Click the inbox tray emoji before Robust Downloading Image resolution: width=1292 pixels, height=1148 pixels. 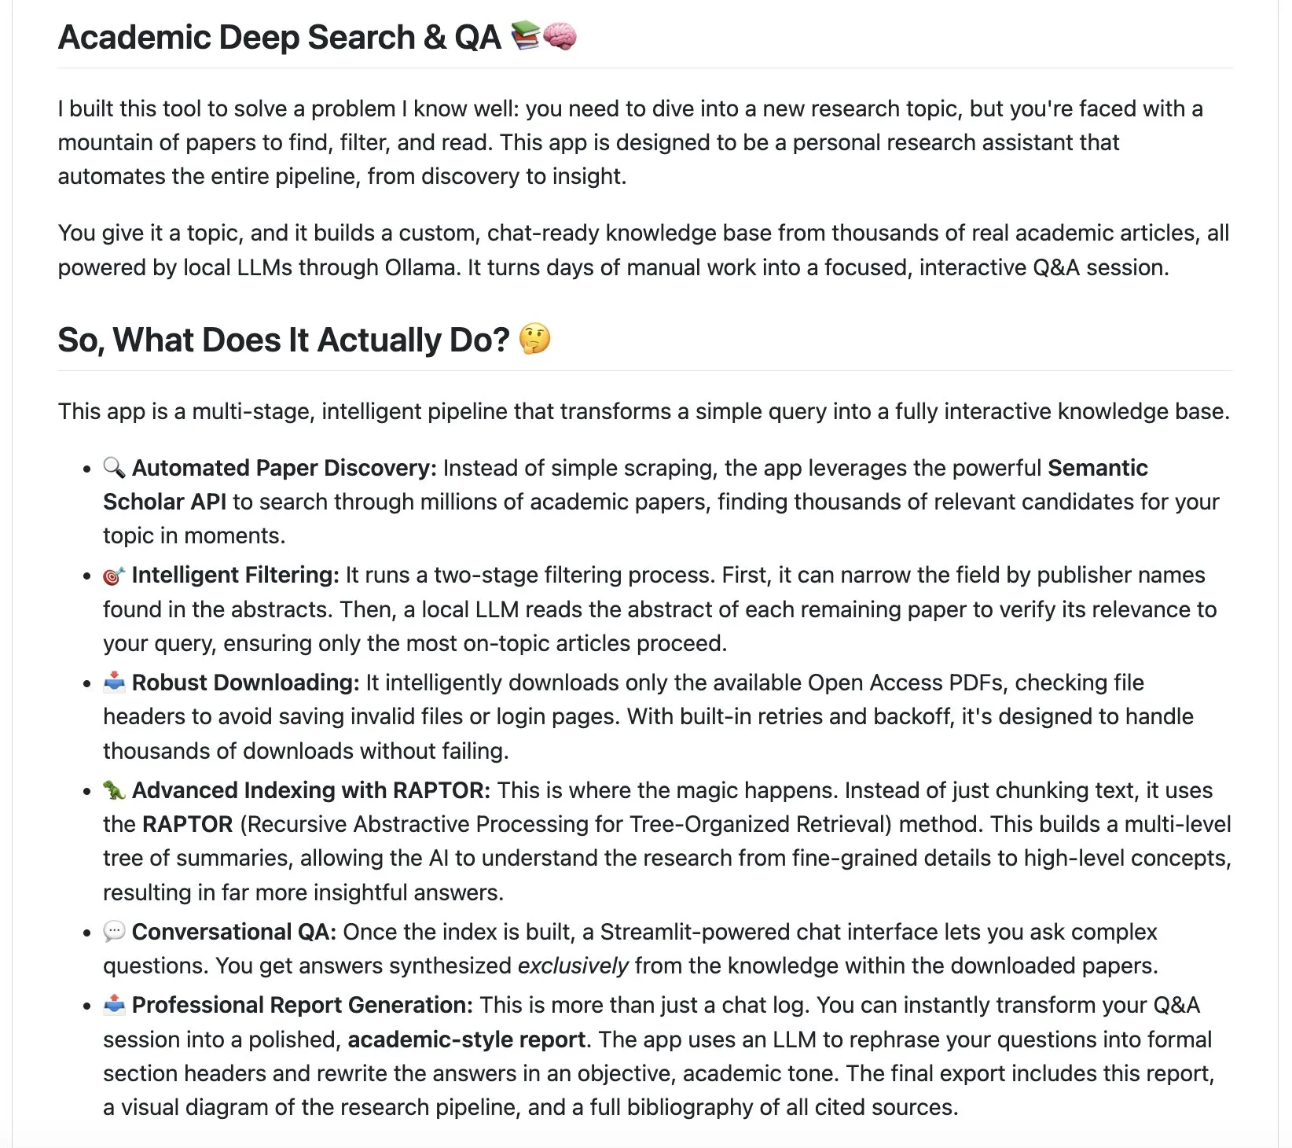pyautogui.click(x=114, y=683)
